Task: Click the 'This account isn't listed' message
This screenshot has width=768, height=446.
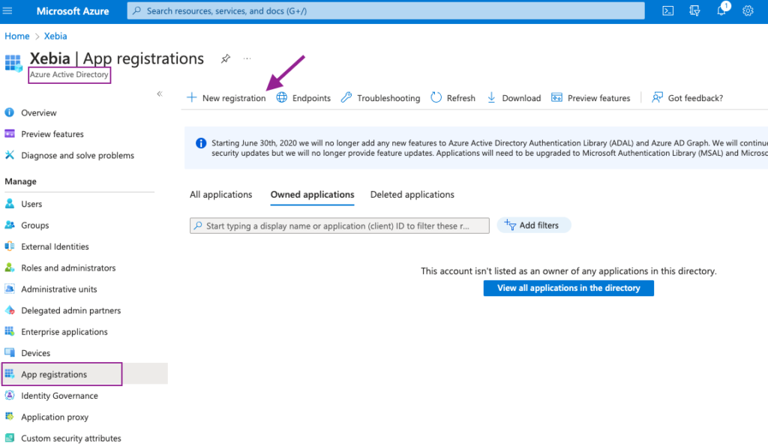Action: [568, 271]
